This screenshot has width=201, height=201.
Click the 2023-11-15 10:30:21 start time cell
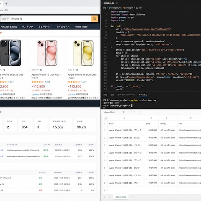[62, 150]
